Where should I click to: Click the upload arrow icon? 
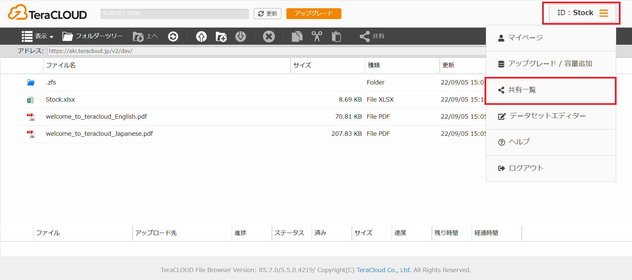click(201, 36)
